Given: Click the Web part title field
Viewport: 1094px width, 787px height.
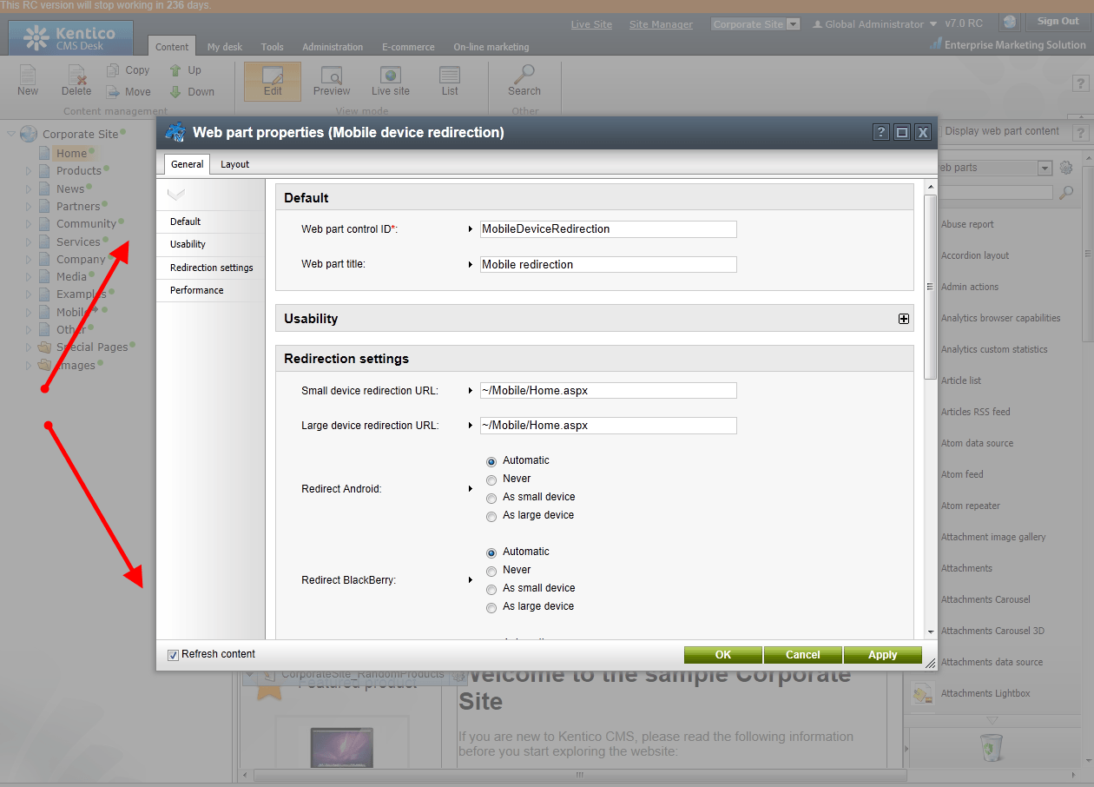Looking at the screenshot, I should 608,265.
